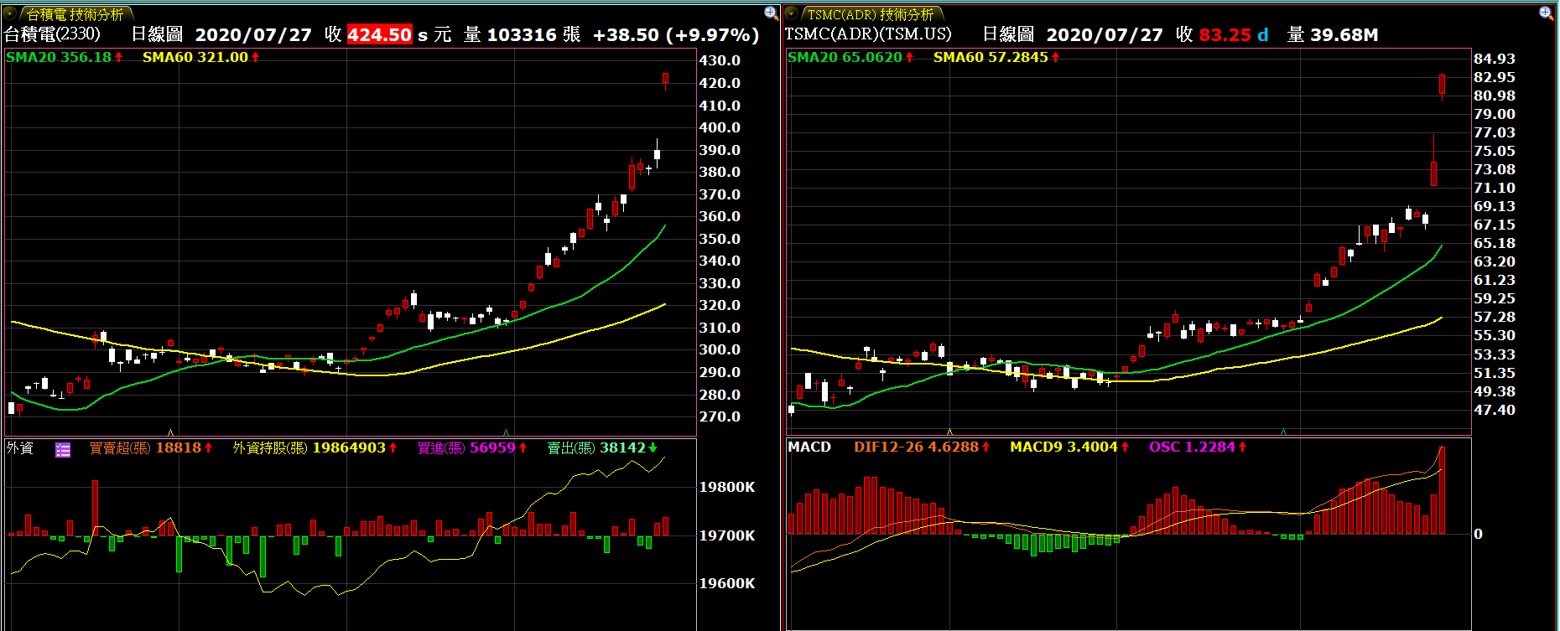Click the 2020/07/27 date in TSMC(ADR) panel
The image size is (1560, 631).
(x=1105, y=34)
